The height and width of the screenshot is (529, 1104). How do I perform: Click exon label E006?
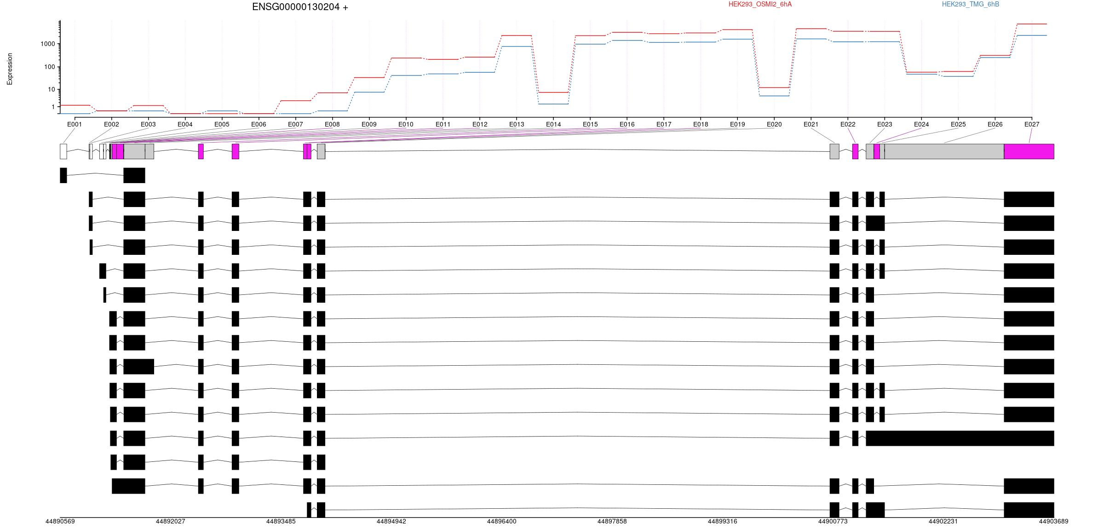pyautogui.click(x=259, y=124)
